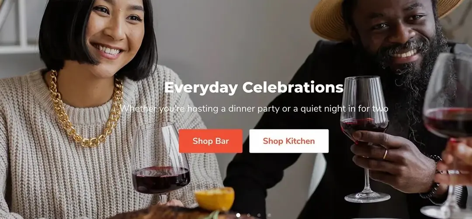Click the orange Shop Bar button

[x=210, y=141]
